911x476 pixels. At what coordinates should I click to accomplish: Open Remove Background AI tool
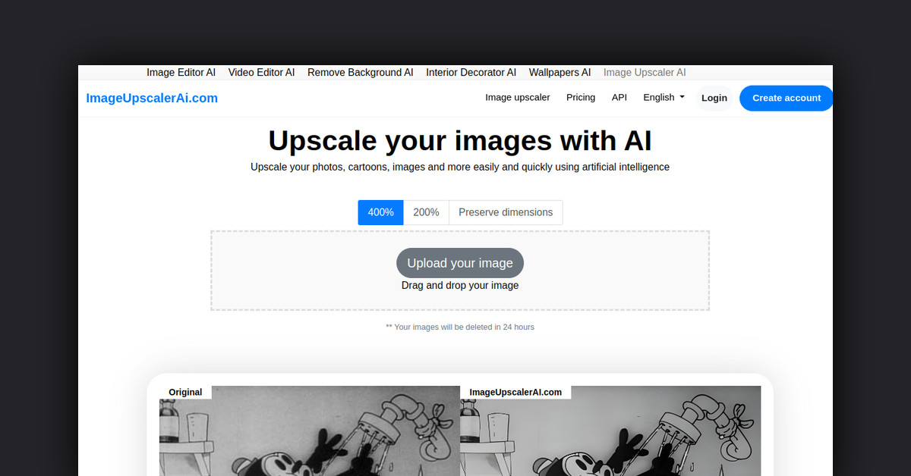point(360,72)
